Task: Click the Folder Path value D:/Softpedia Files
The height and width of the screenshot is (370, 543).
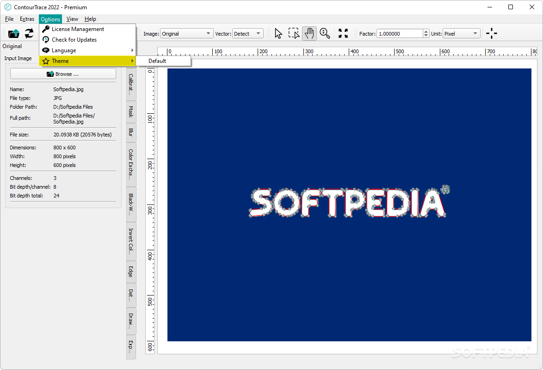Action: coord(73,107)
